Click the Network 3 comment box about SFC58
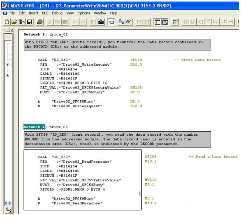 (117, 45)
